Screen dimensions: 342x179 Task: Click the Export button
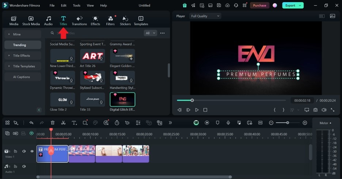tap(290, 5)
